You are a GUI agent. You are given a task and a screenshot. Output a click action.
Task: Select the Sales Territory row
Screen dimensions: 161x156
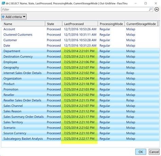pyautogui.click(x=80, y=122)
